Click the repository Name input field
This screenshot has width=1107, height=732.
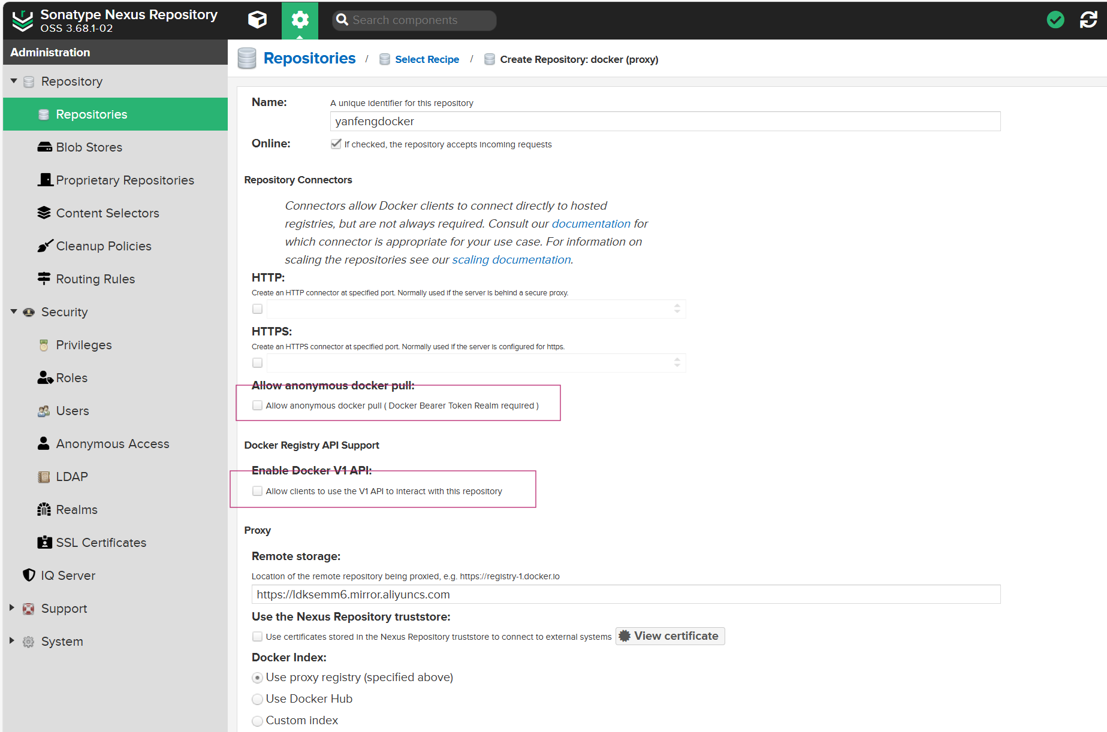(x=665, y=121)
